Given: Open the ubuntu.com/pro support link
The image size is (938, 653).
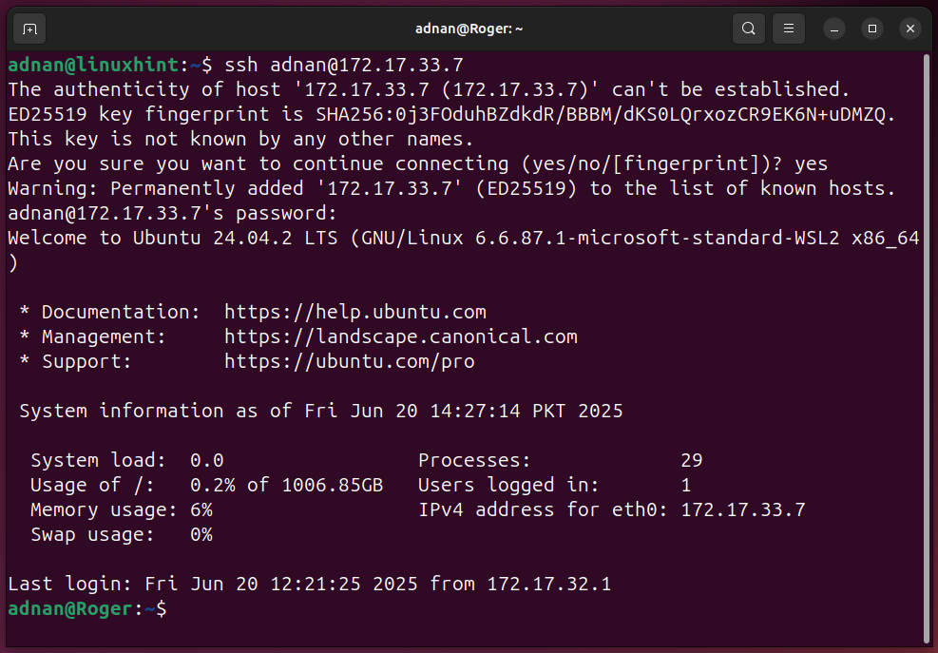Looking at the screenshot, I should [x=349, y=361].
